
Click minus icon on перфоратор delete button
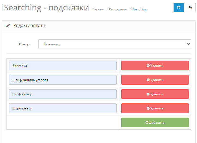[148, 94]
